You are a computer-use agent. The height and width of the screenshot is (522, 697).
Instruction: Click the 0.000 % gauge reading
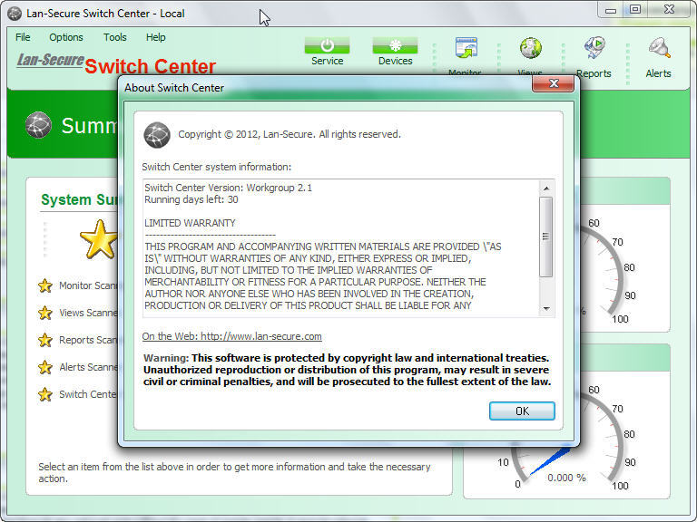click(566, 478)
